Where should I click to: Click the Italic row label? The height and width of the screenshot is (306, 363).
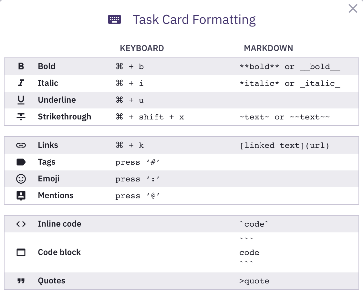point(48,83)
